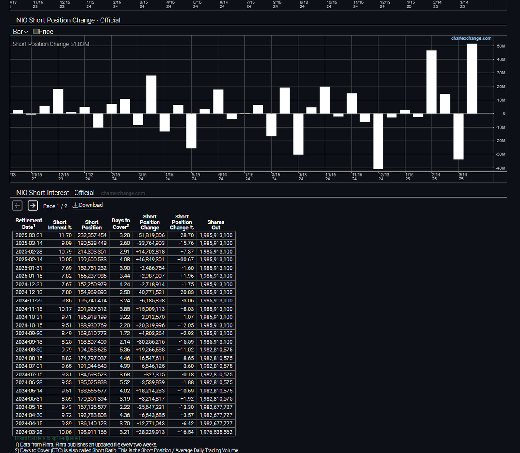This screenshot has height=453, width=520.
Task: Open the Bar chart type dropdown
Action: (20, 32)
